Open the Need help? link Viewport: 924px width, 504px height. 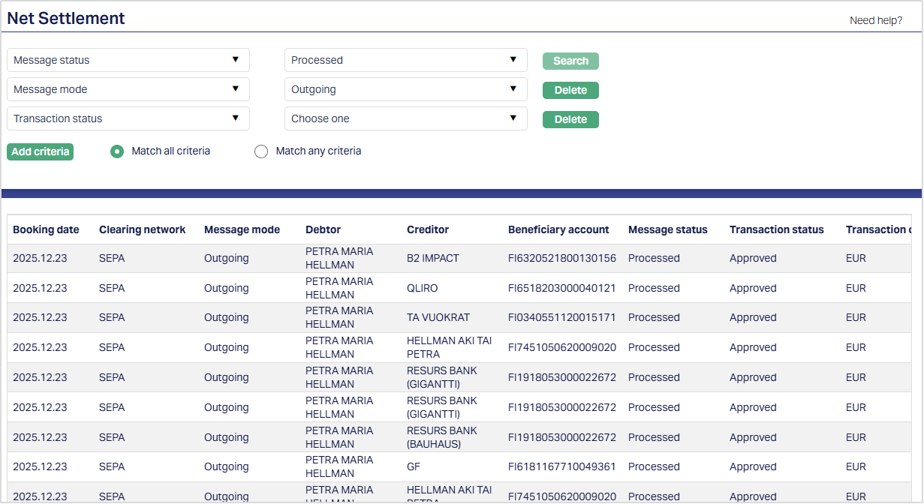pyautogui.click(x=876, y=20)
